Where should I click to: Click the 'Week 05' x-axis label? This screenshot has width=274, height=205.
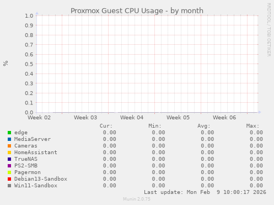pyautogui.click(x=178, y=118)
